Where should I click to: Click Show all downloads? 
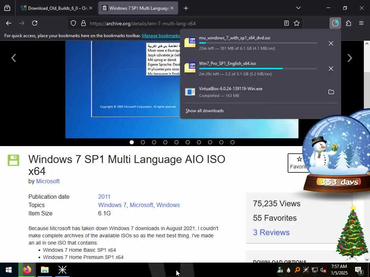pos(205,111)
